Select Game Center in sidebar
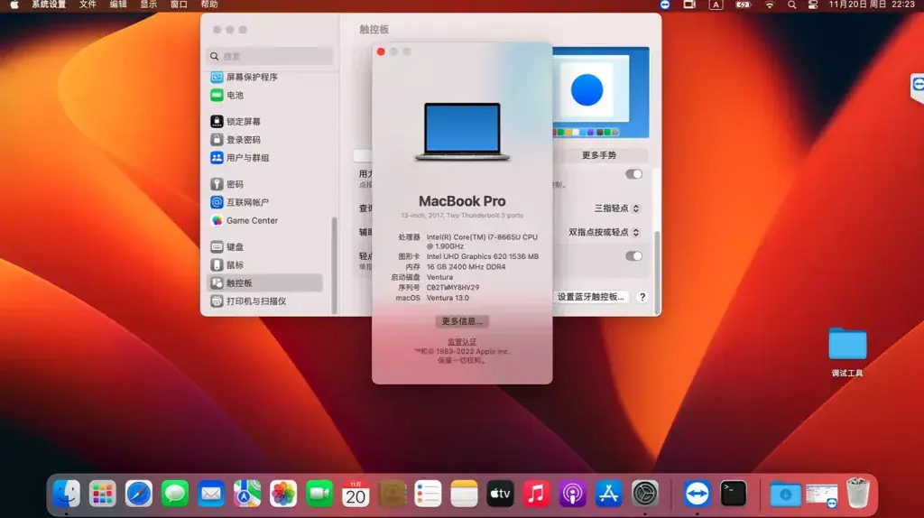Viewport: 924px width, 518px height. [x=265, y=220]
